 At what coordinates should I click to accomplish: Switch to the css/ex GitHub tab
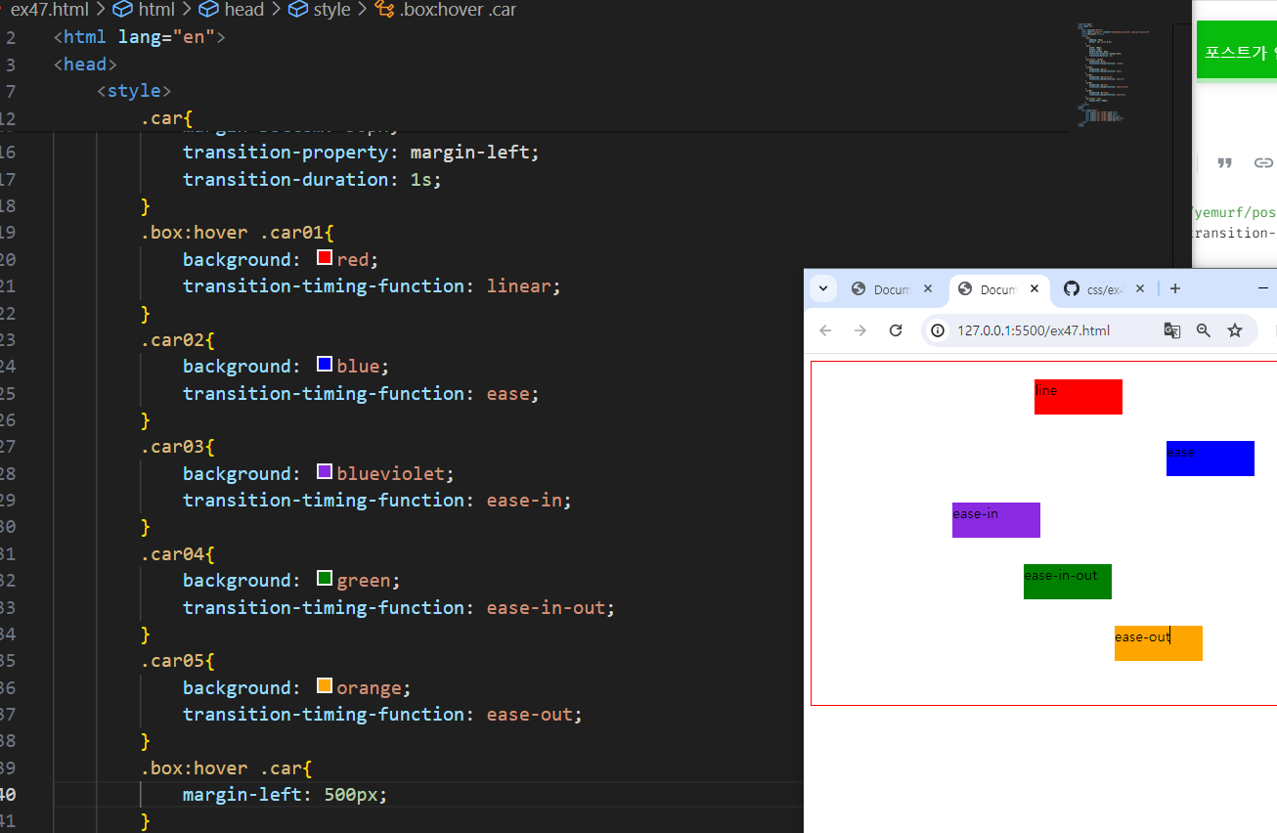(1105, 289)
